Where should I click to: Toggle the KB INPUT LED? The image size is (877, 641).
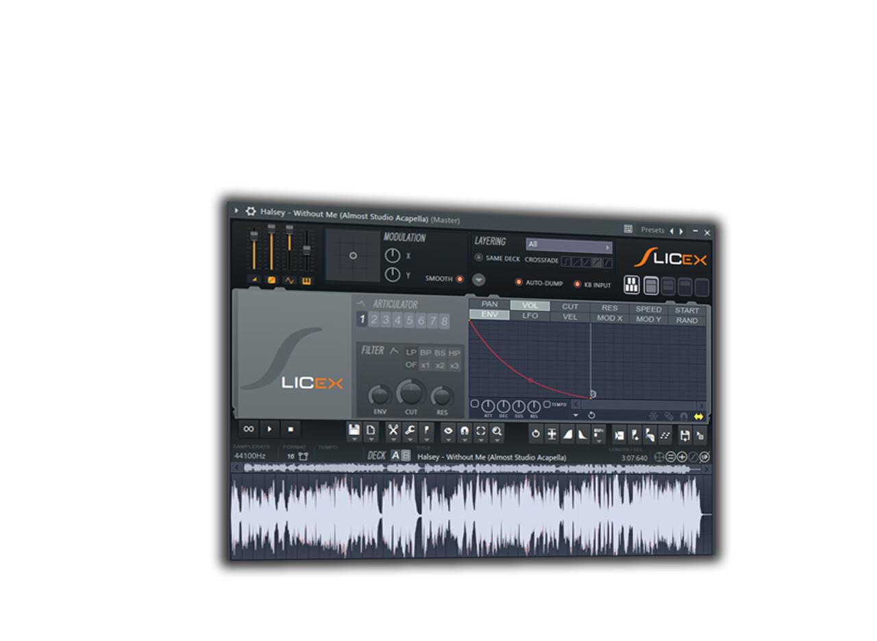[x=577, y=284]
